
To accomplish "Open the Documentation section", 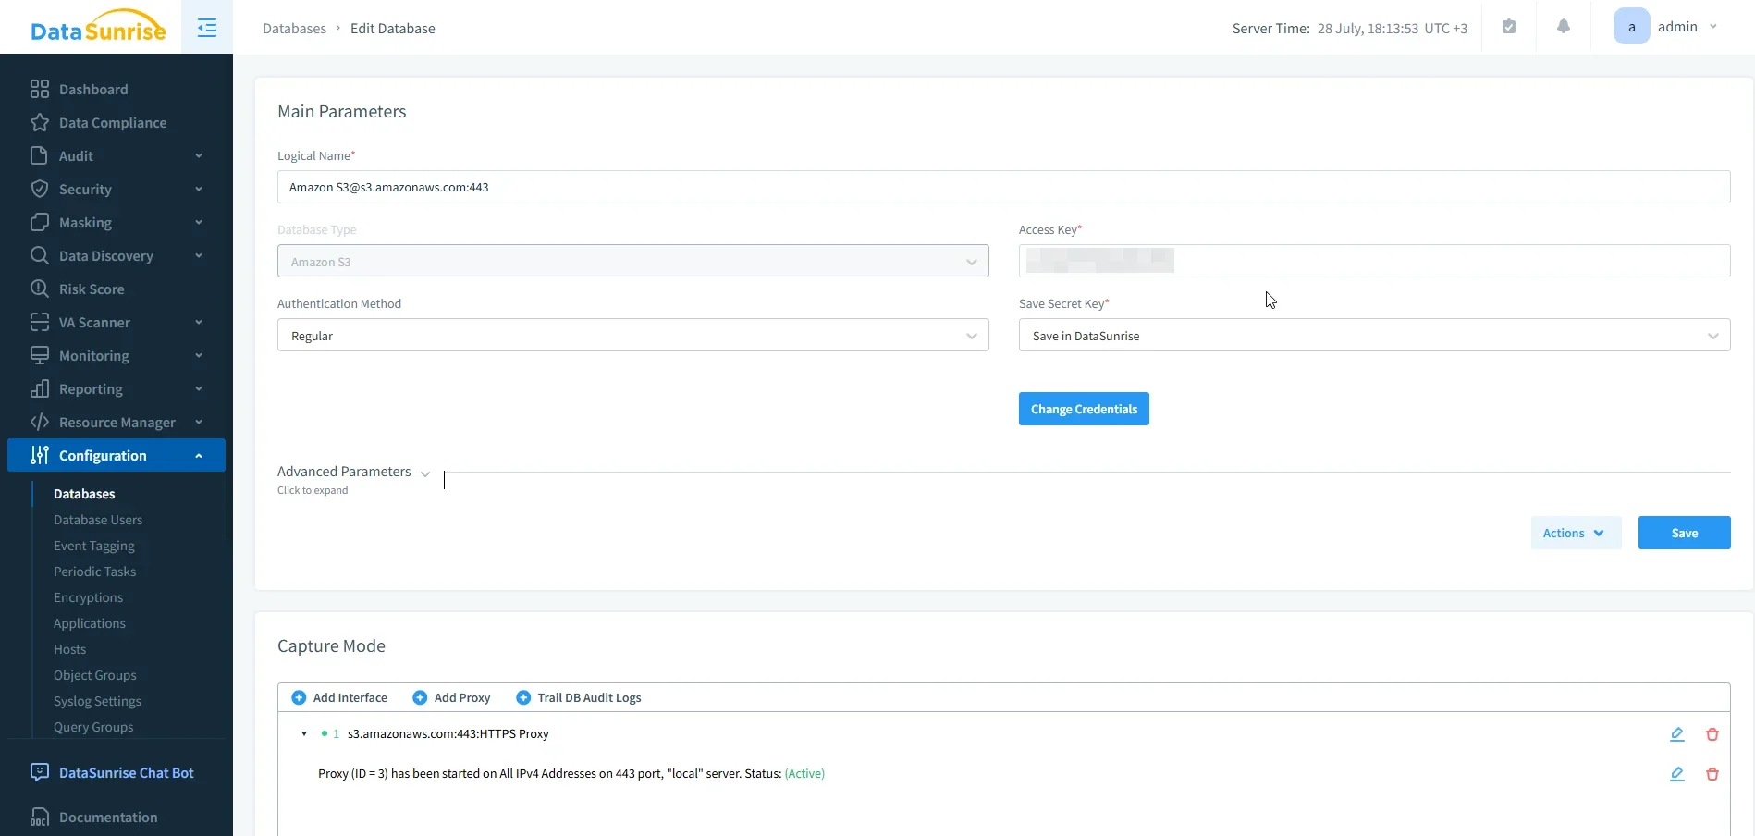I will 108,817.
